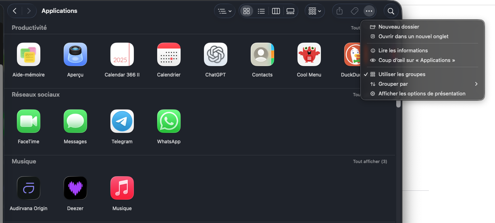495x223 pixels.
Task: Switch to list view
Action: pos(261,11)
